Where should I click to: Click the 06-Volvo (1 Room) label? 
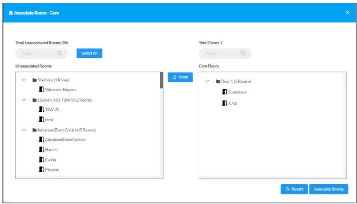(x=53, y=80)
